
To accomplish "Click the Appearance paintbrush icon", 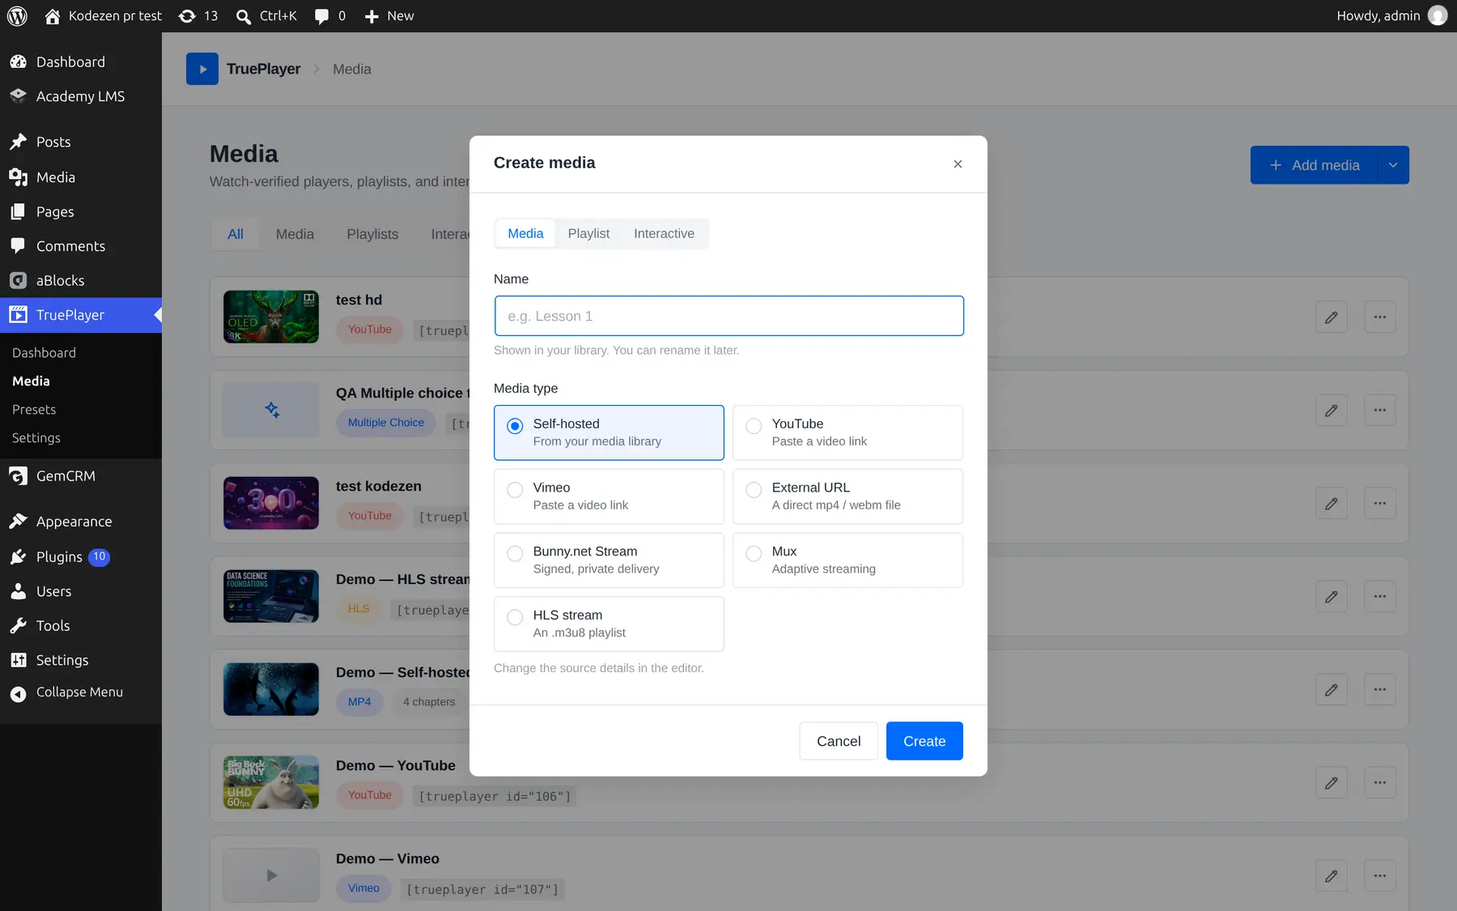I will pos(18,521).
